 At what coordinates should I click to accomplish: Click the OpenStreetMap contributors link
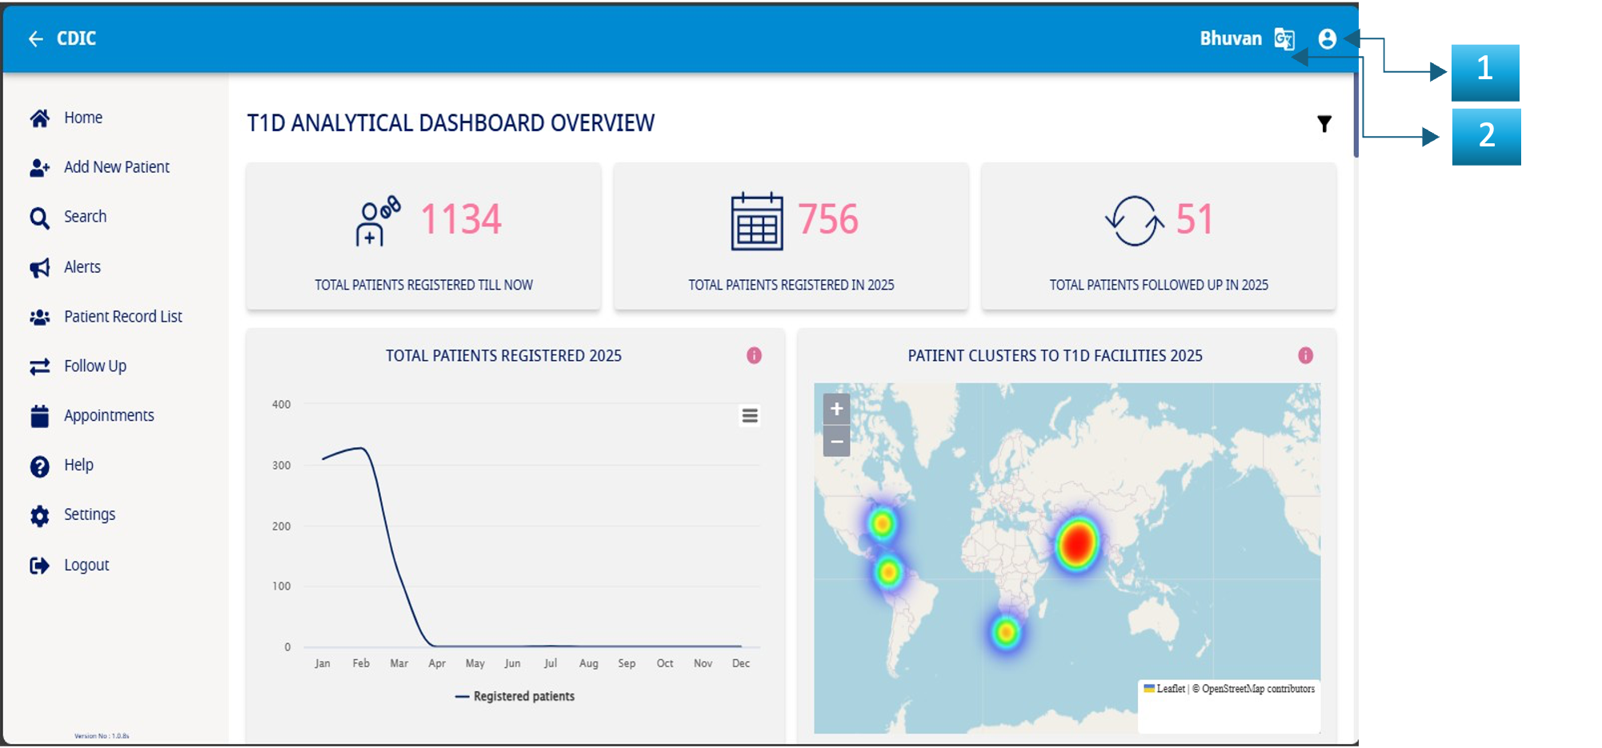[1256, 686]
